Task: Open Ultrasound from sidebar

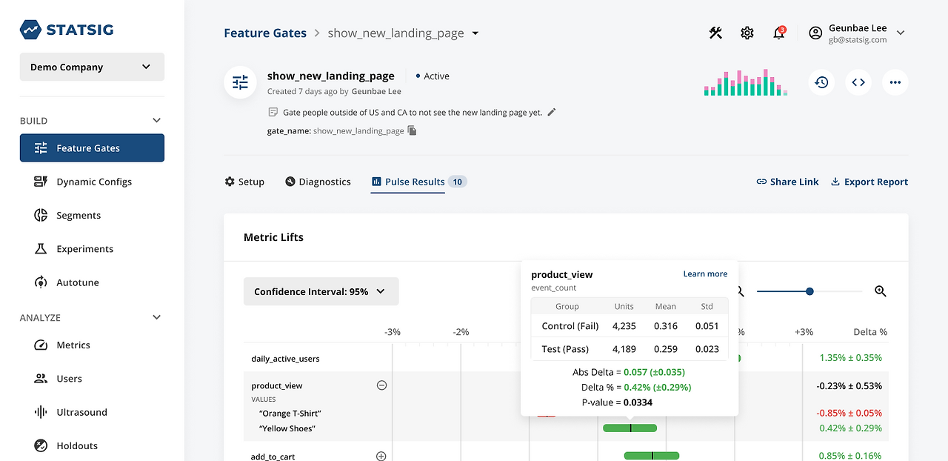Action: [81, 412]
